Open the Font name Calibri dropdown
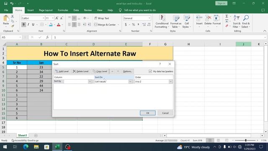Screen dimensions: 268x151 pos(43,18)
